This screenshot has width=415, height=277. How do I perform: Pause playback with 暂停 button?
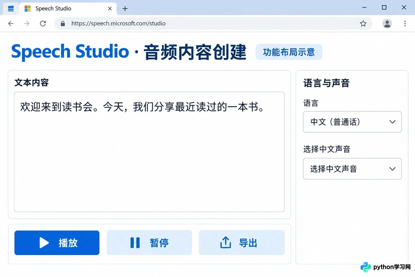[x=149, y=243]
